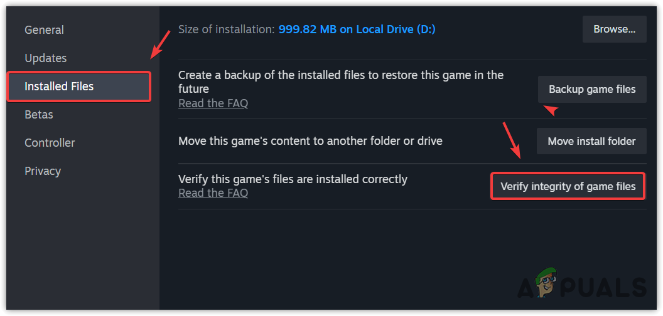Open Read the FAQ link under backup description
This screenshot has width=663, height=316.
pos(213,103)
